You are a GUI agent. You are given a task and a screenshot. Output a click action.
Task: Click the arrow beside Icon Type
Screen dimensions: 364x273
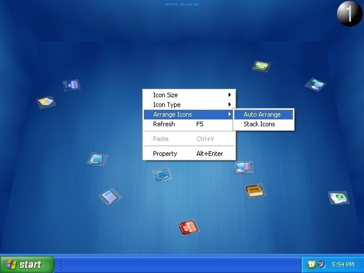click(x=229, y=105)
